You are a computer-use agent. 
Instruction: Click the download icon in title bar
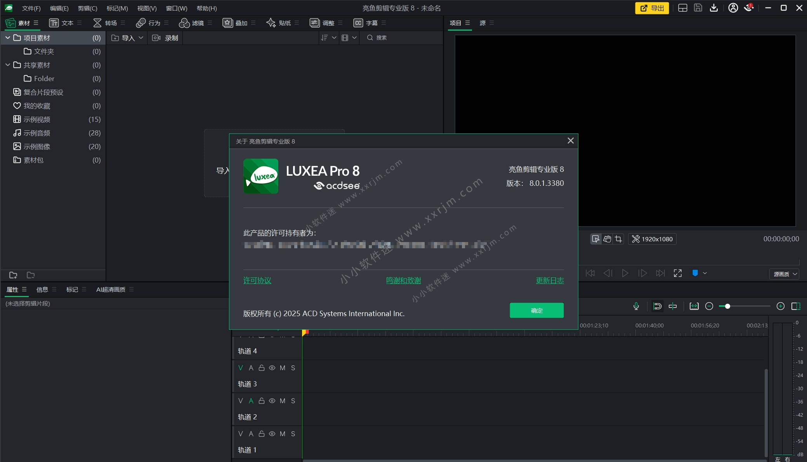713,8
